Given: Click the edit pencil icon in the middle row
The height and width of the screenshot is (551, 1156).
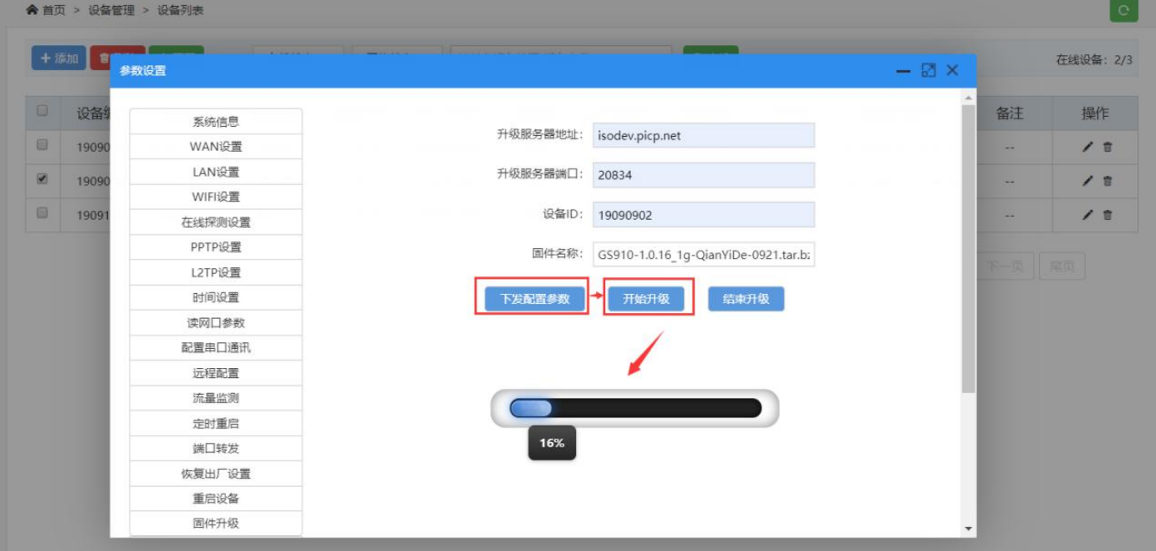Looking at the screenshot, I should [x=1088, y=179].
